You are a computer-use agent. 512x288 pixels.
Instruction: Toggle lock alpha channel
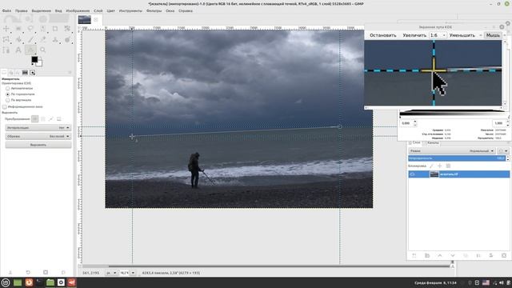(x=448, y=166)
